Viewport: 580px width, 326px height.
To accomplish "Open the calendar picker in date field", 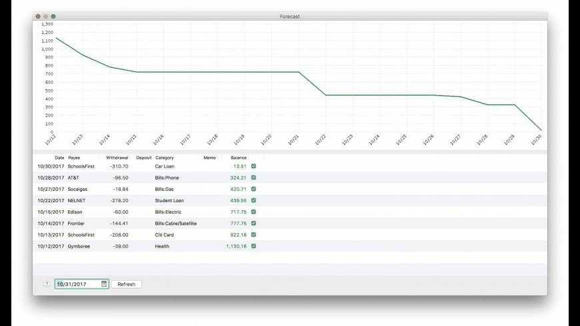I will coord(104,284).
